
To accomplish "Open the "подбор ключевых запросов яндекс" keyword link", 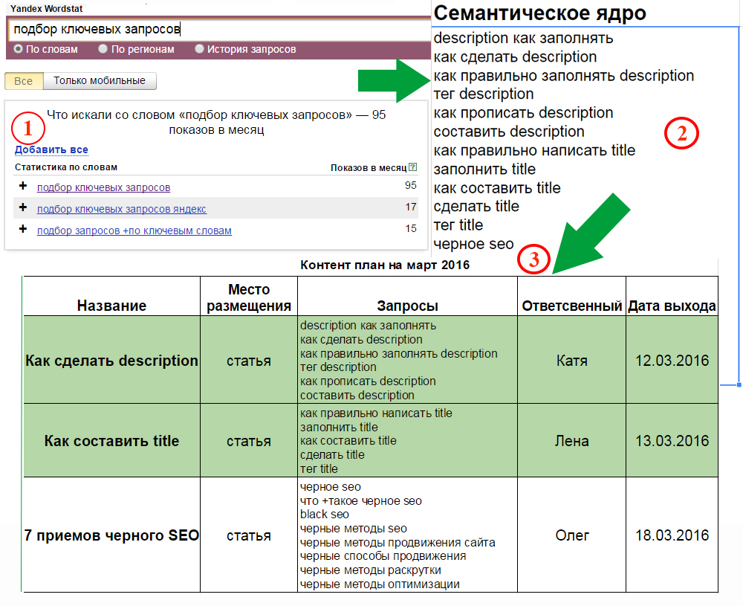I will (121, 209).
